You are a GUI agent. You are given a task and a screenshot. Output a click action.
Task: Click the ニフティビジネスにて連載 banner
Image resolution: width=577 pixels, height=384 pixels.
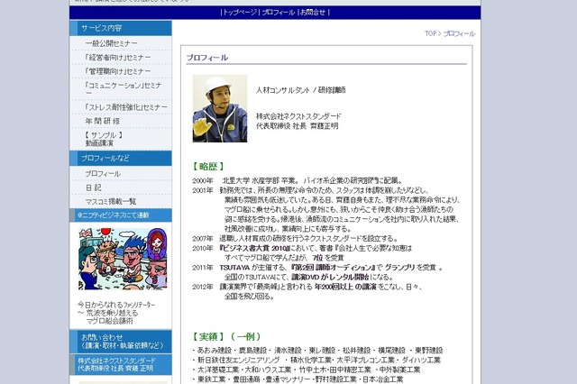pyautogui.click(x=121, y=215)
